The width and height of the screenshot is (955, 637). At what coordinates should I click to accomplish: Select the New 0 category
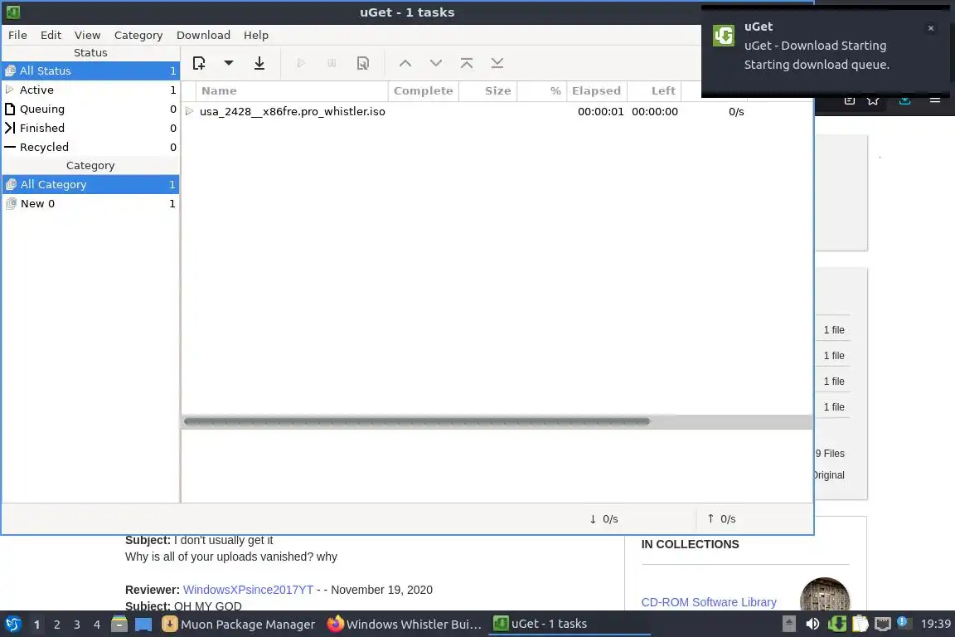pos(90,203)
